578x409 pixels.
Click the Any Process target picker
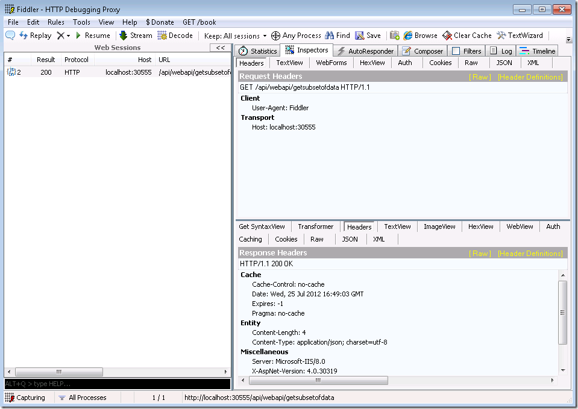(296, 36)
